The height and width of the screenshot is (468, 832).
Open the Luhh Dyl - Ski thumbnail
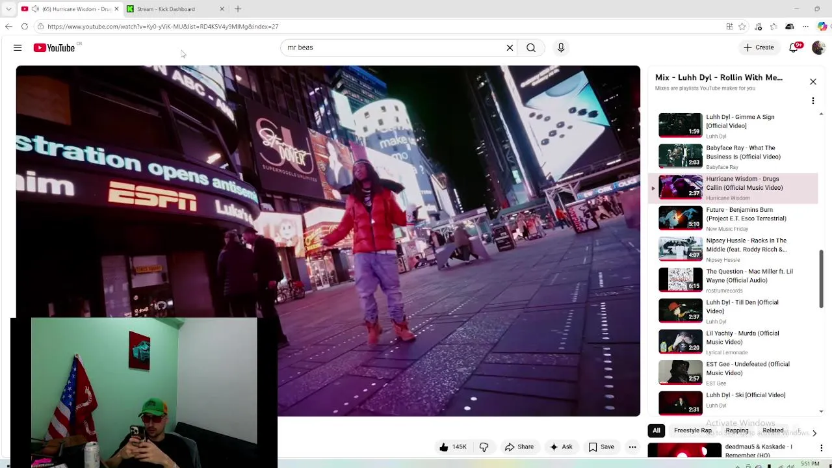click(x=681, y=403)
